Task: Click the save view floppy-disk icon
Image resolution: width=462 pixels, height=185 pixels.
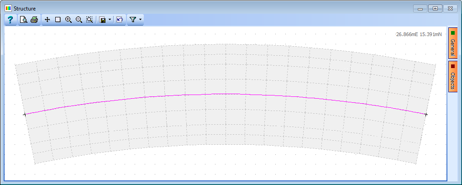Action: [x=103, y=20]
